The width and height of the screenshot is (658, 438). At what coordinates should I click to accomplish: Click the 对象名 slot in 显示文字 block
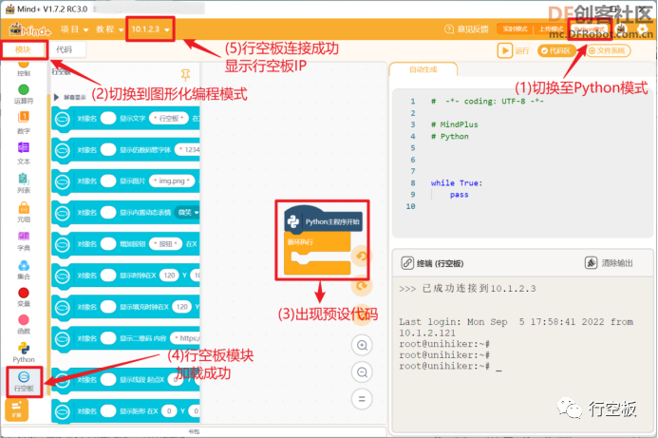[108, 119]
